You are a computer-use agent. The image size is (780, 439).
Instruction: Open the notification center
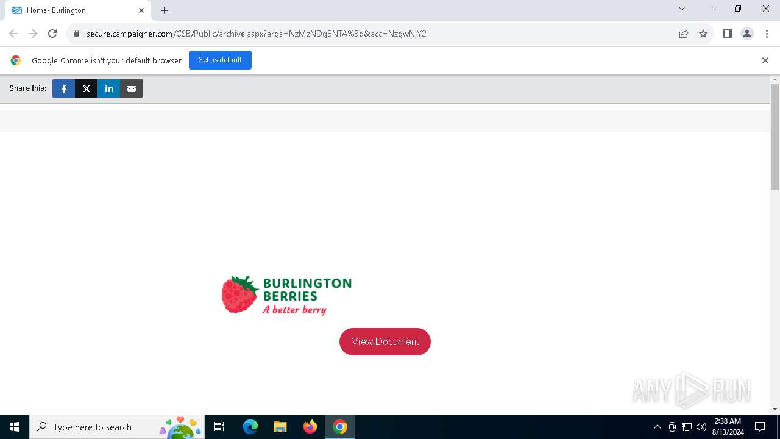pyautogui.click(x=760, y=427)
